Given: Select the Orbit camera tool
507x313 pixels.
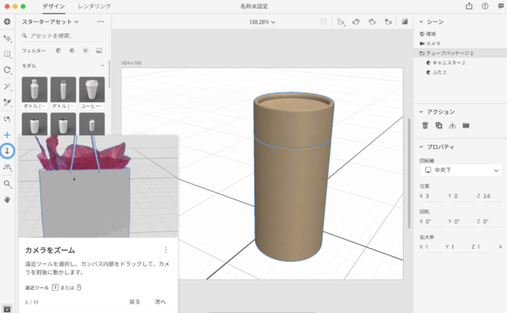Looking at the screenshot, I should pos(7,119).
